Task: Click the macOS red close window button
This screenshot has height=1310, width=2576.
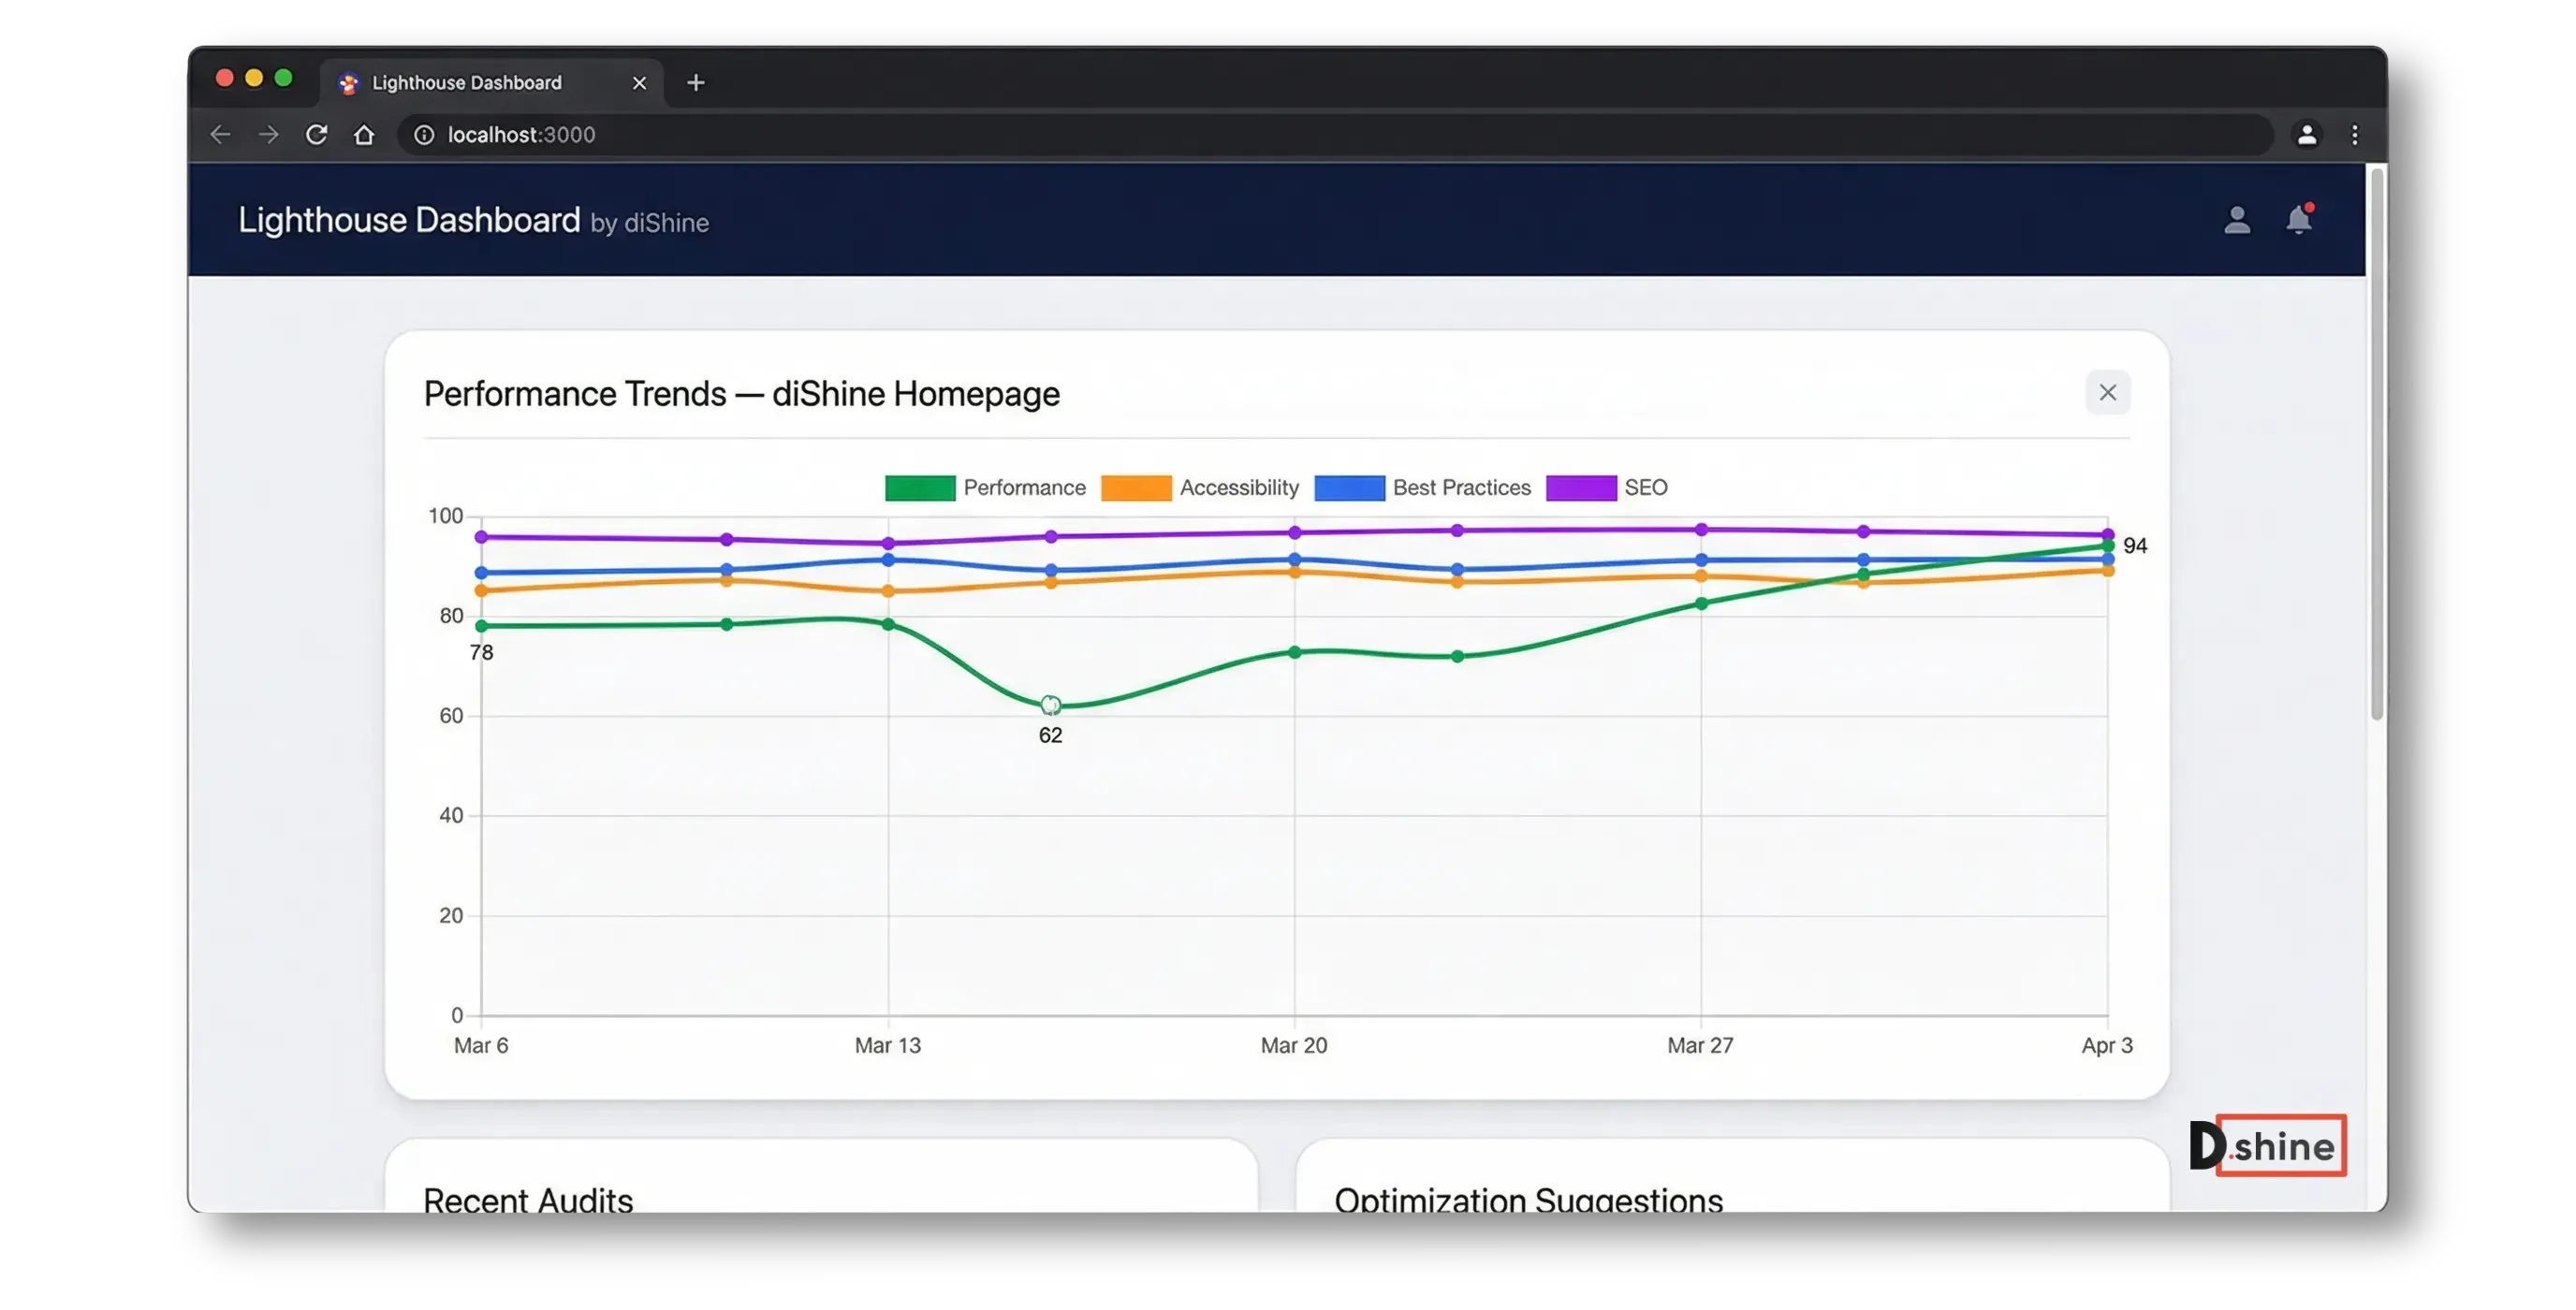Action: pos(225,78)
